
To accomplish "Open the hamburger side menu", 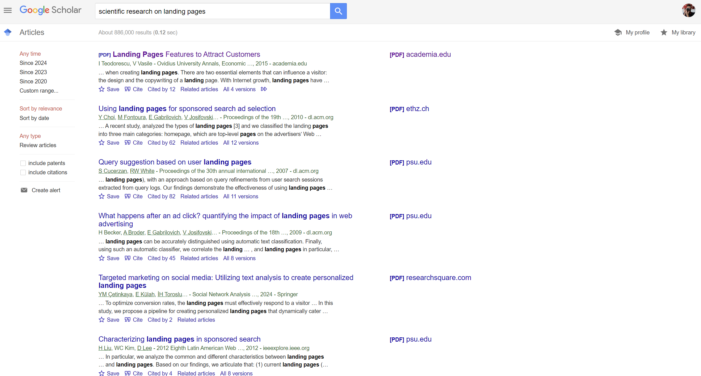I will pyautogui.click(x=8, y=11).
